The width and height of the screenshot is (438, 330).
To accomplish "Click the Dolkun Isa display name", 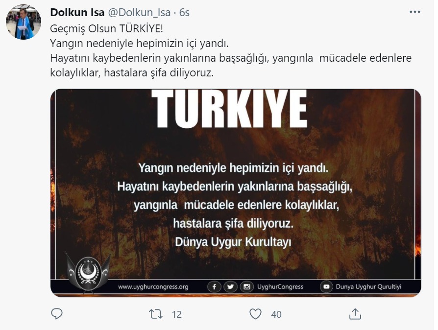I will pos(77,13).
